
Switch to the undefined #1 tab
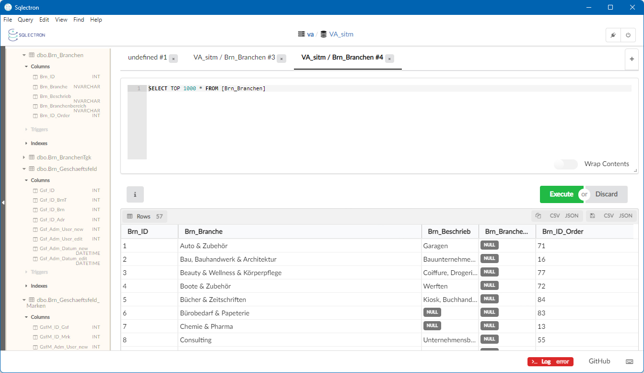(x=147, y=58)
